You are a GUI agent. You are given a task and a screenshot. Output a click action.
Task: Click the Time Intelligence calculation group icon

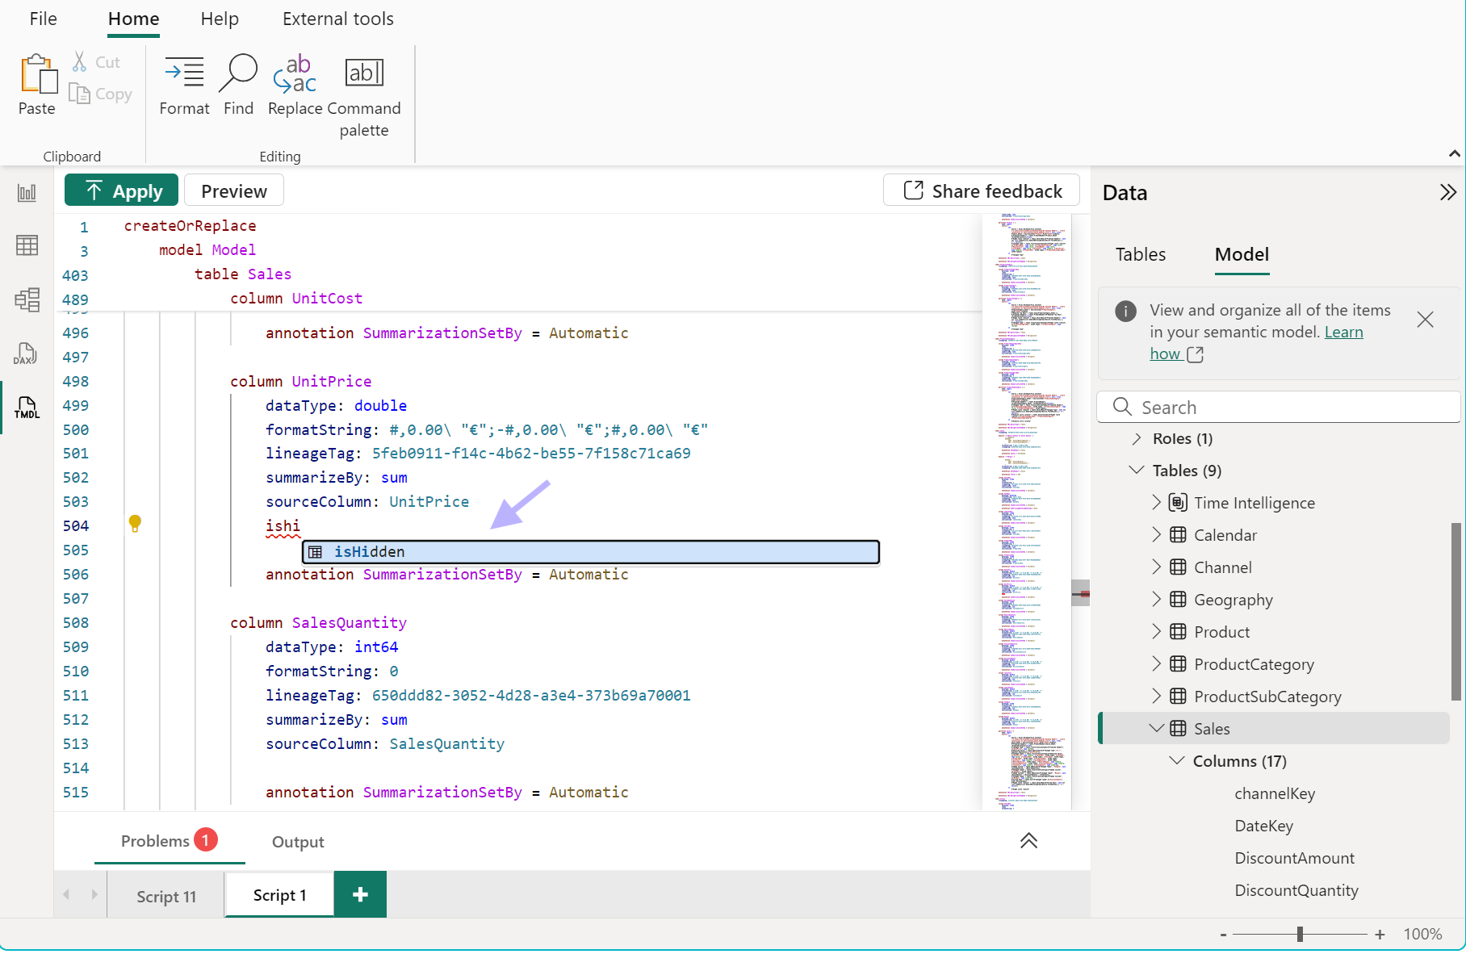[1178, 503]
